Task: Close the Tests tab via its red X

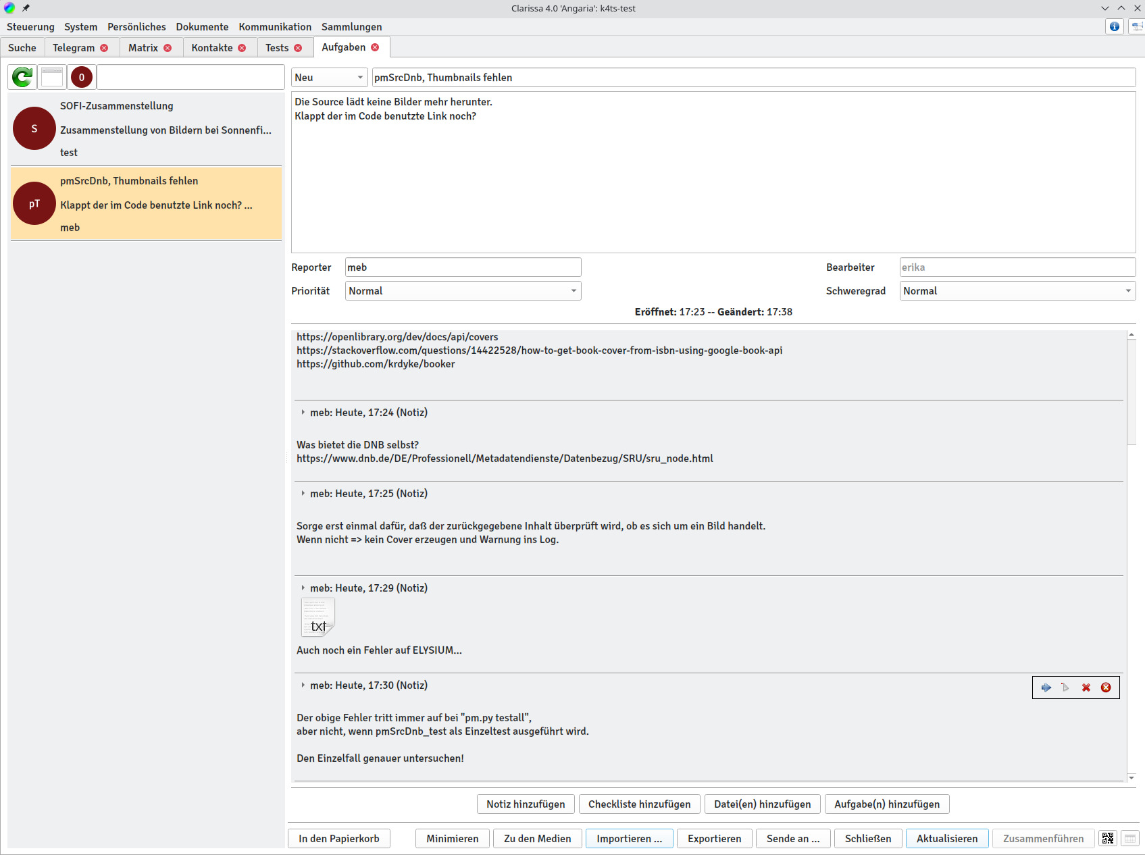Action: (298, 48)
